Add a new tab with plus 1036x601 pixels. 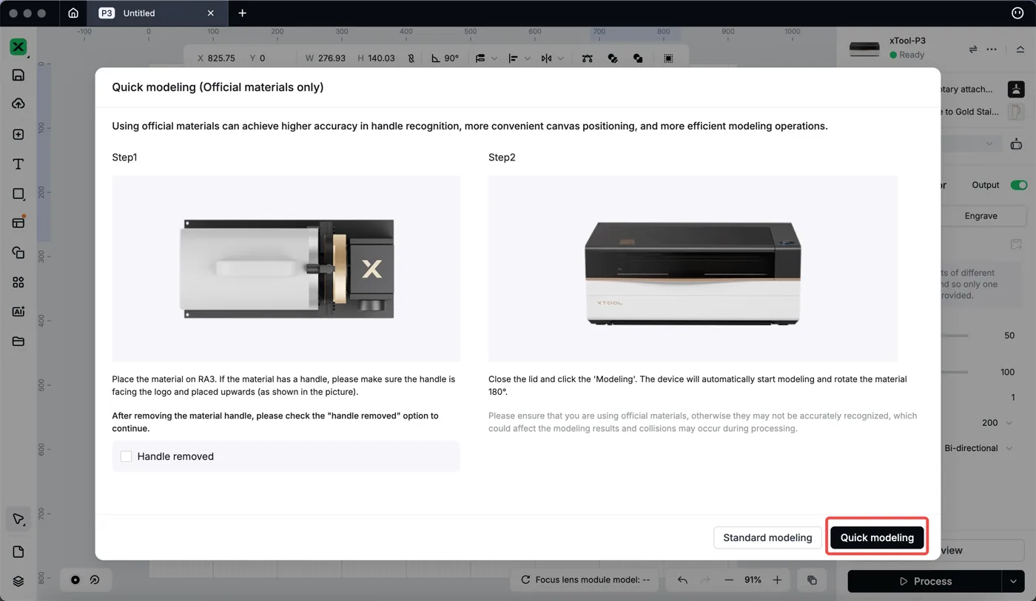[x=242, y=13]
